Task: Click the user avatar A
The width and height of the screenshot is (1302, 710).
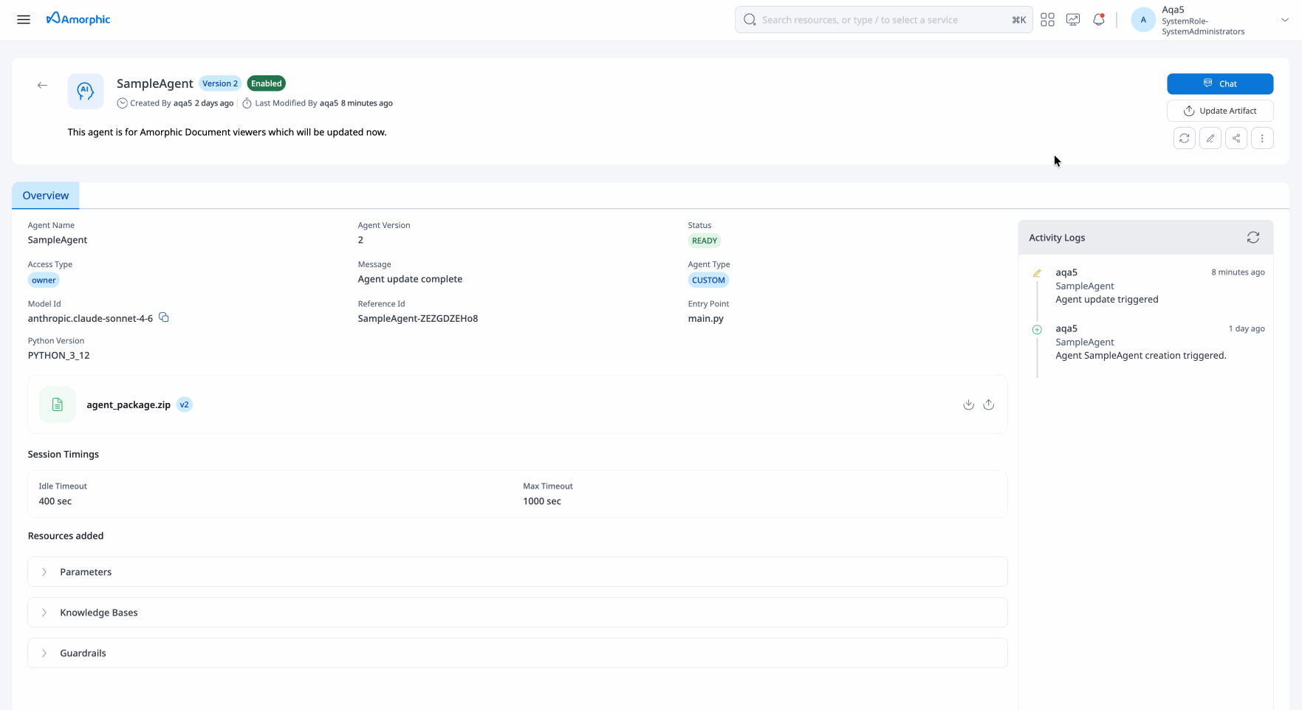Action: coord(1143,20)
